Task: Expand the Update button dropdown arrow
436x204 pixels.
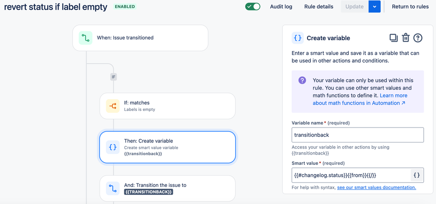Action: tap(374, 7)
